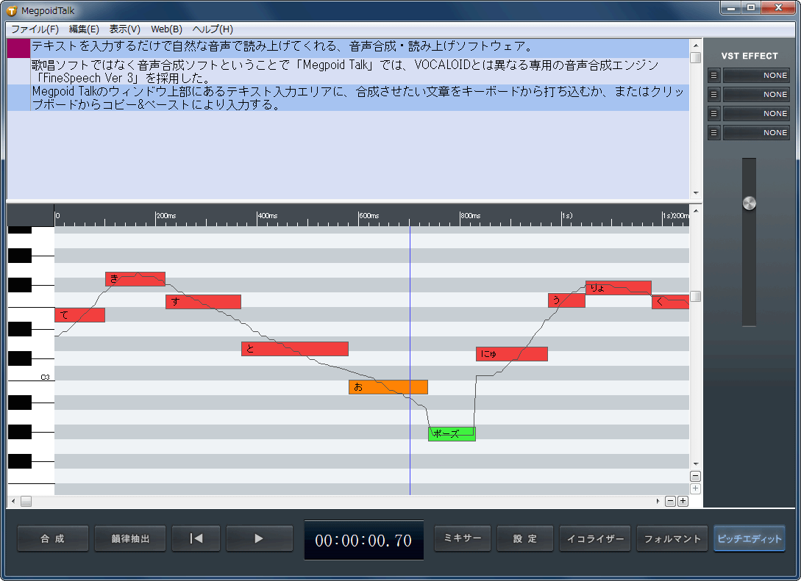Image resolution: width=801 pixels, height=581 pixels.
Task: Open the fourth VST effect slot menu icon
Action: 713,133
